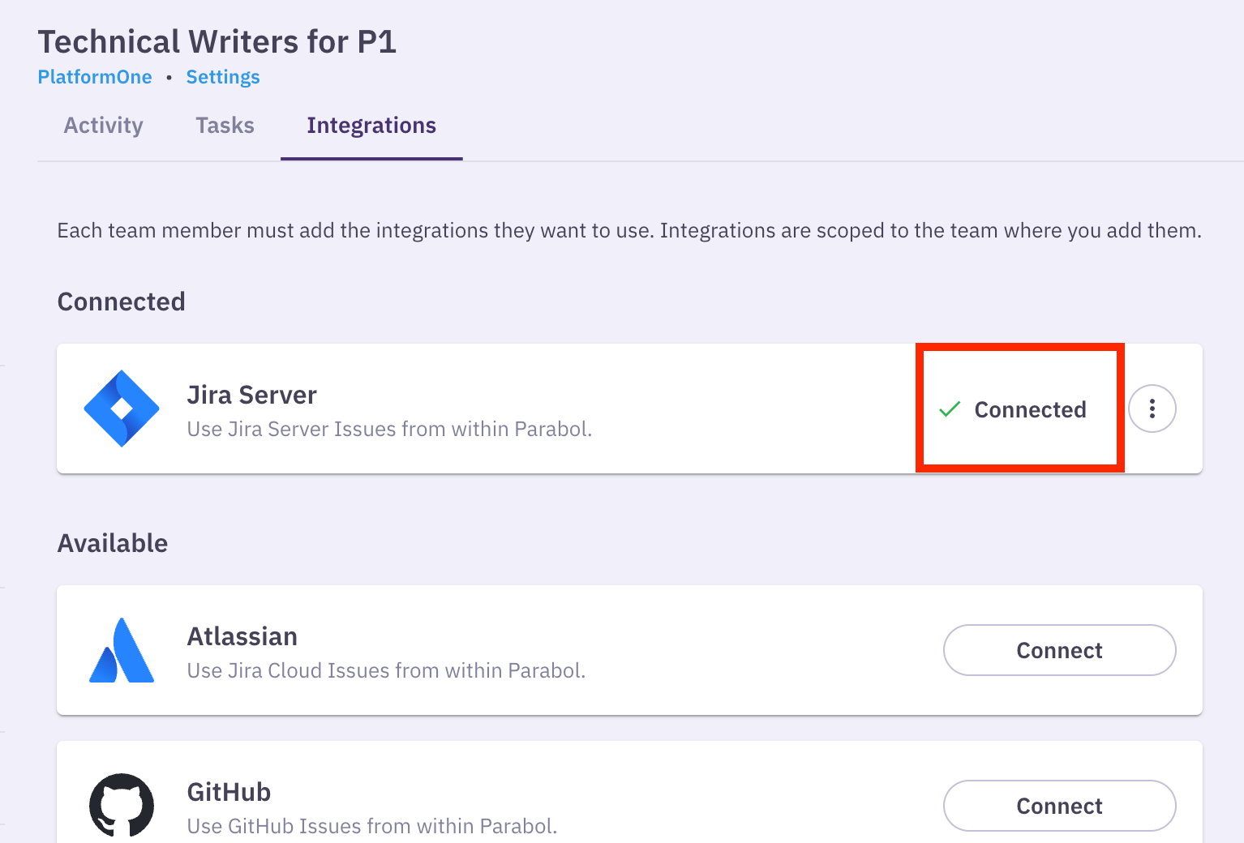Click the Available section heading
Screen dimensions: 1244x843
tap(113, 543)
